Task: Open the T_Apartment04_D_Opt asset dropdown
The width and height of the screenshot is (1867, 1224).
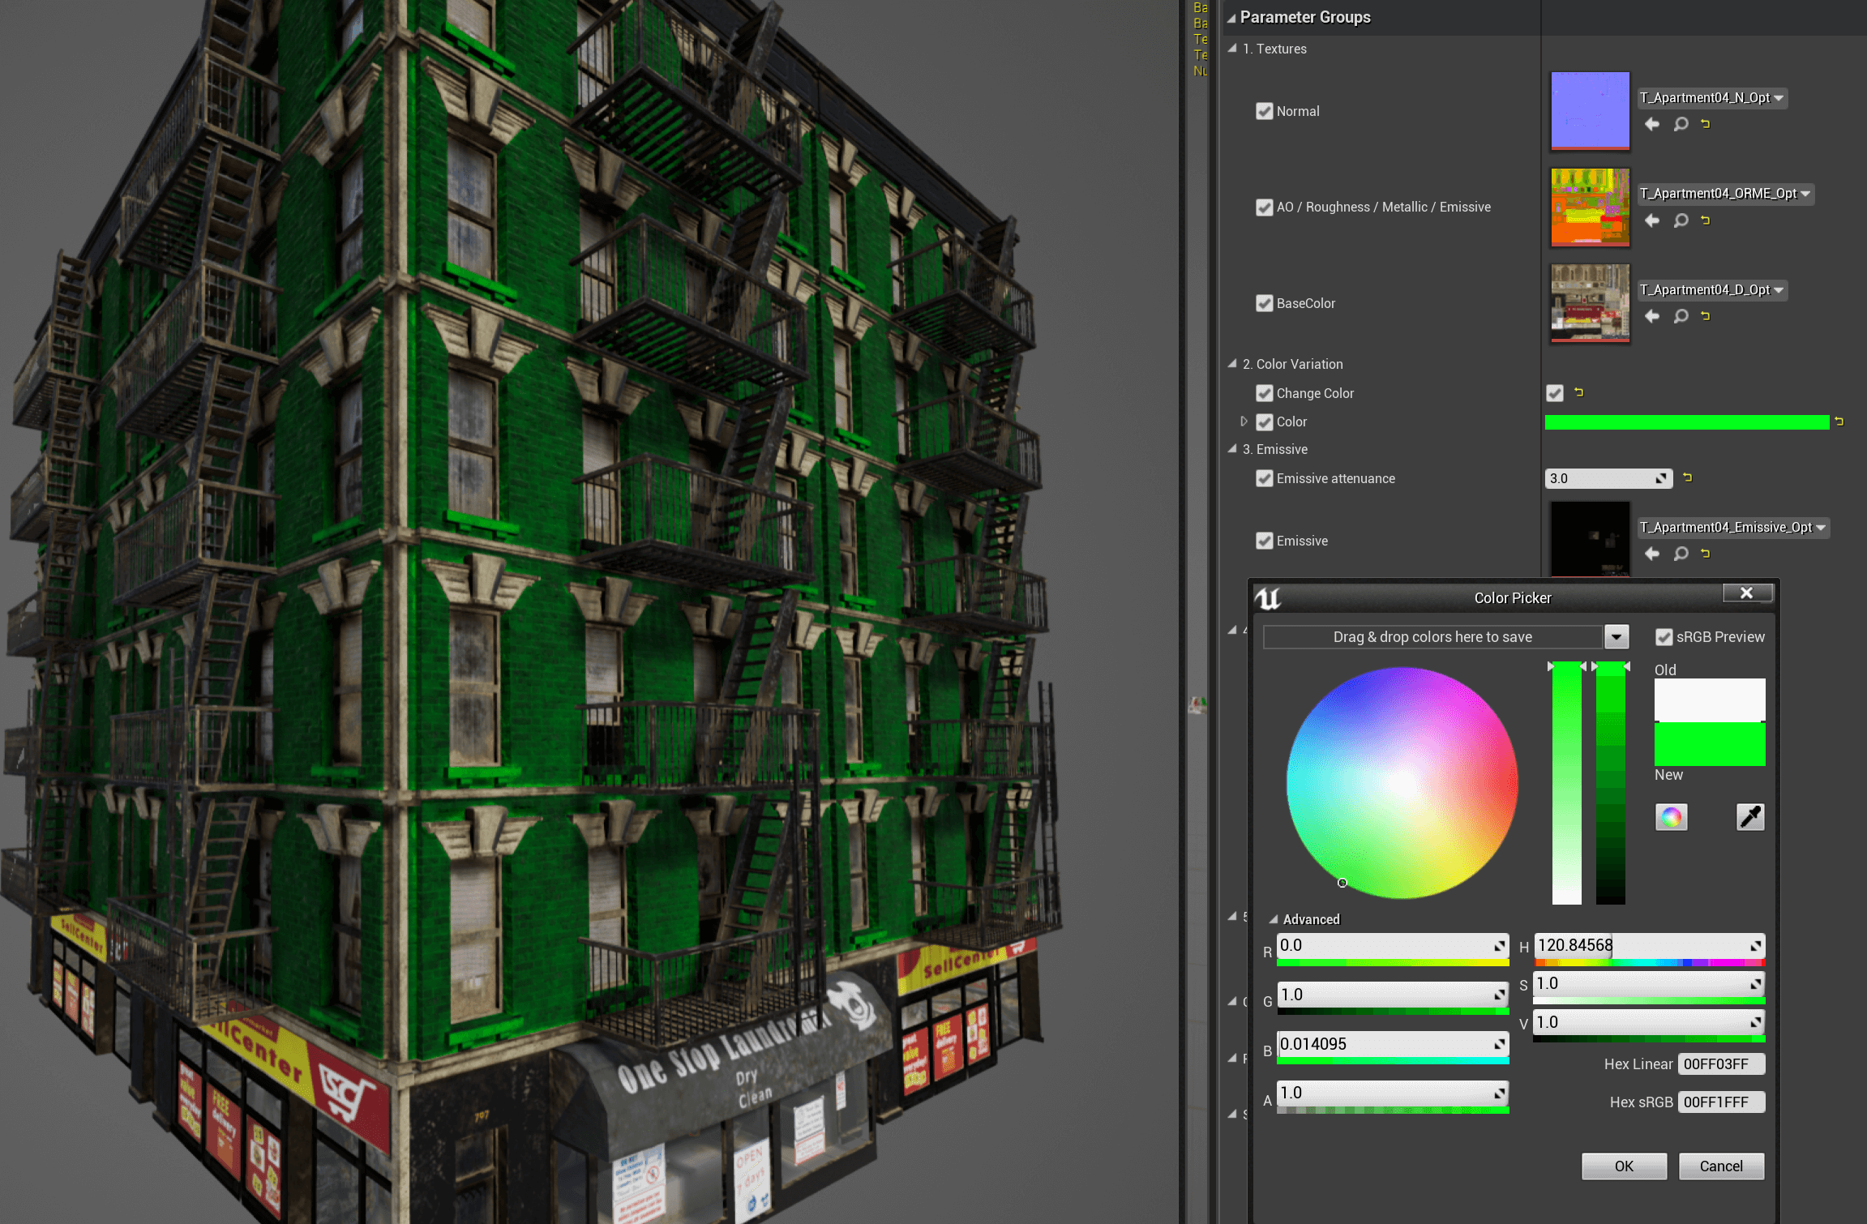Action: pos(1780,289)
